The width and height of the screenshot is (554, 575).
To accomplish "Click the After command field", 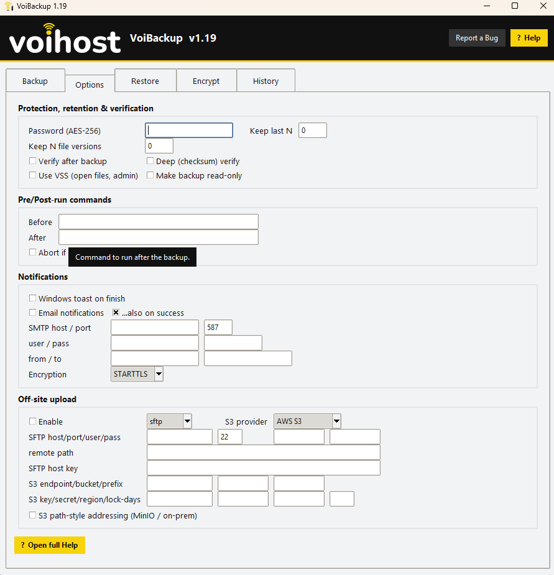I will coord(159,237).
